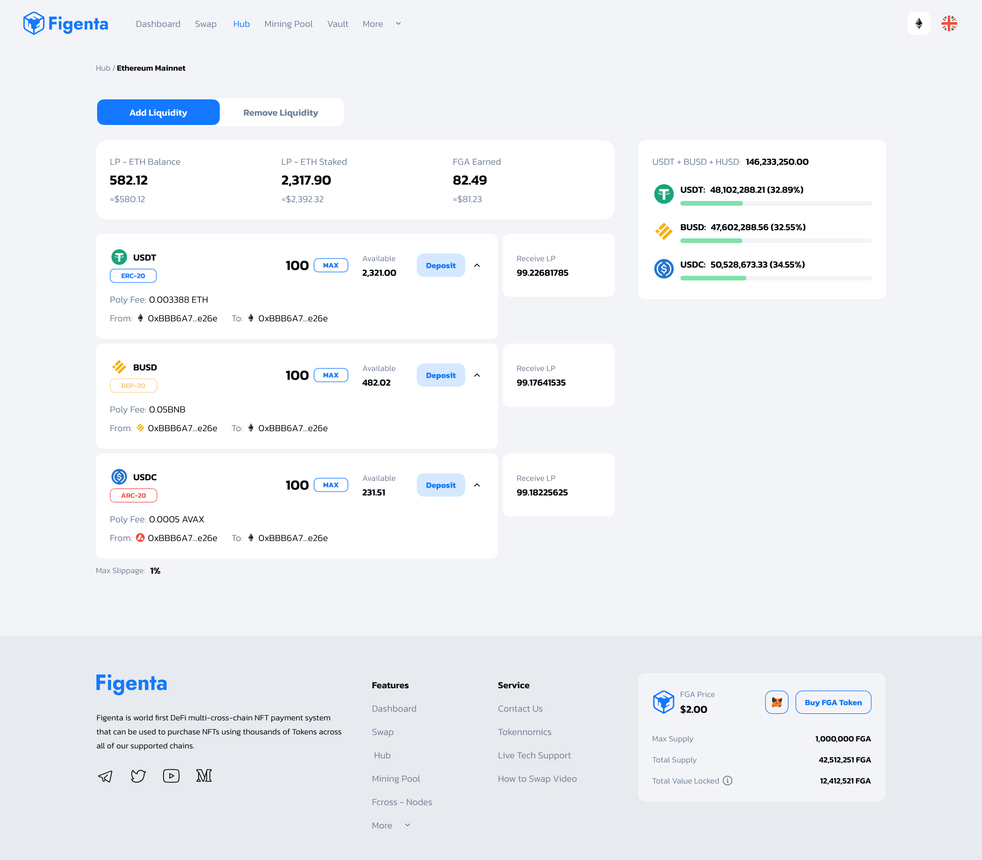Open Medium icon in footer
The width and height of the screenshot is (982, 860).
[204, 776]
